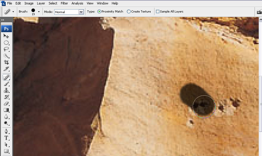
Task: Open the Layer menu
Action: point(41,3)
